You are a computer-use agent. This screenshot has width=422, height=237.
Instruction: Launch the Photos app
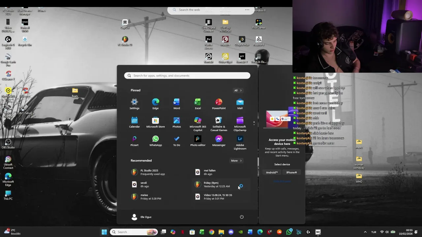[x=177, y=122]
